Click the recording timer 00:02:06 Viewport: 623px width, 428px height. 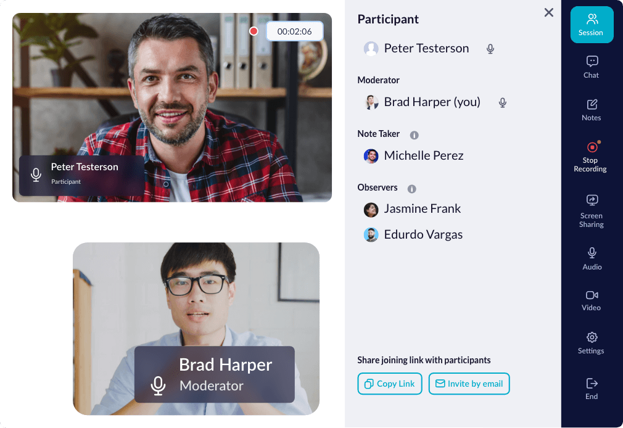294,31
